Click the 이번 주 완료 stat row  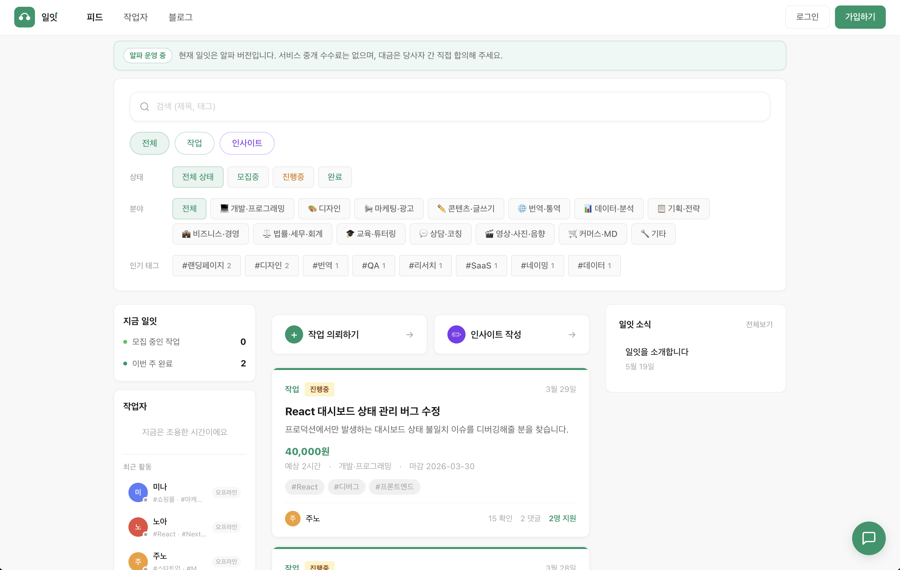tap(185, 364)
